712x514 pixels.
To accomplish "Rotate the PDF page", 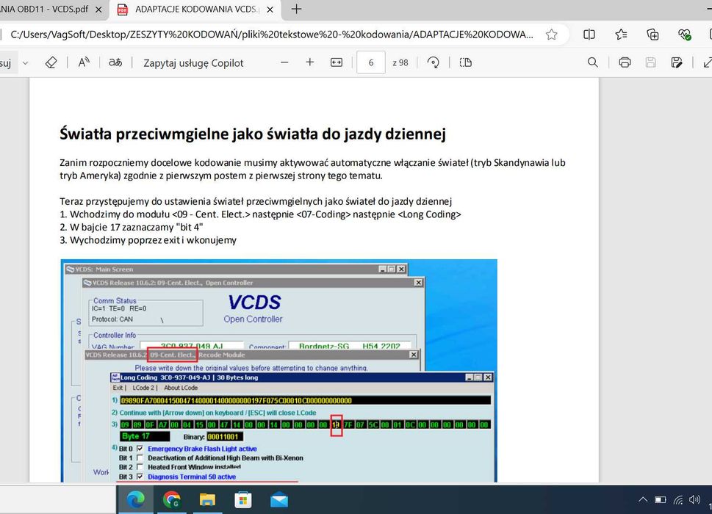I will pyautogui.click(x=434, y=62).
